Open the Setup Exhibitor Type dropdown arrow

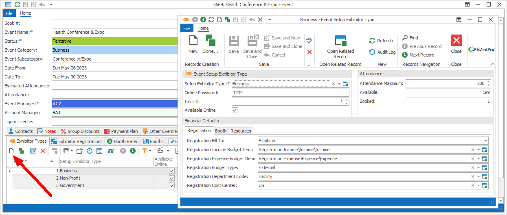tap(339, 84)
